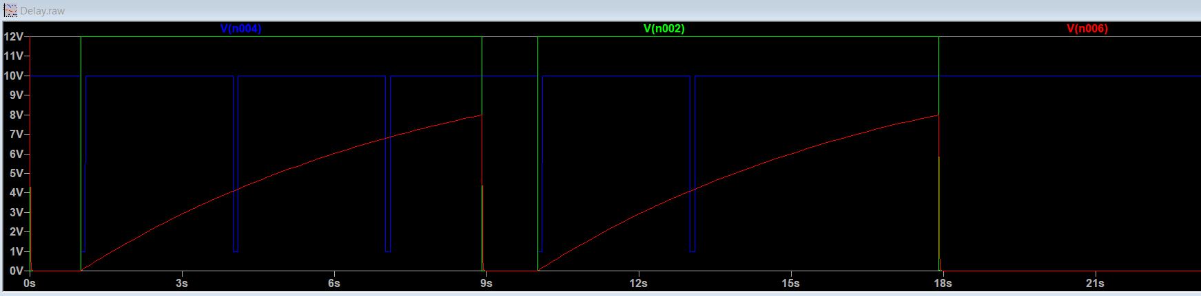This screenshot has width=1201, height=296.
Task: Click the 11V vertical axis label
Action: click(x=14, y=56)
